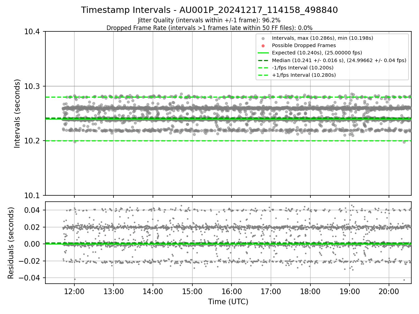
Task: Click the 17:00 time tick label
Action: tap(271, 292)
